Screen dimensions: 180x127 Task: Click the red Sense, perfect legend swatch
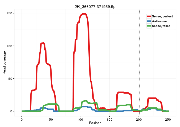pos(149,16)
